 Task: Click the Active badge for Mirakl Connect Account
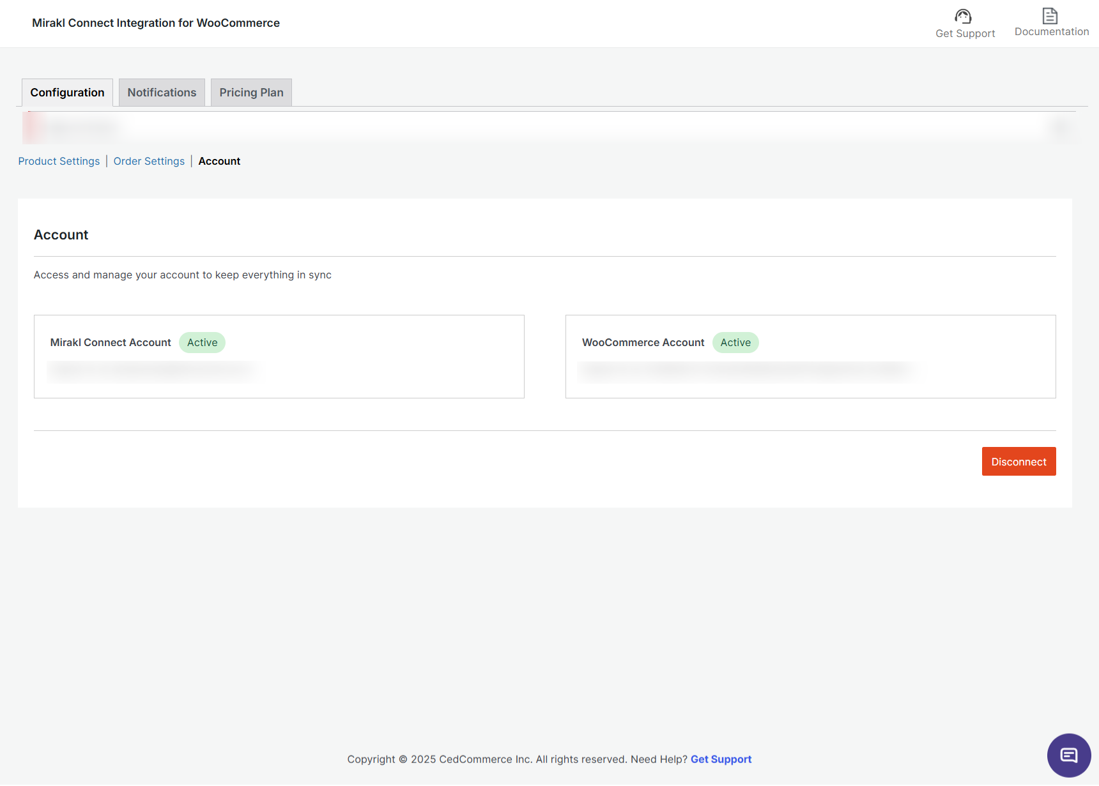click(x=202, y=342)
